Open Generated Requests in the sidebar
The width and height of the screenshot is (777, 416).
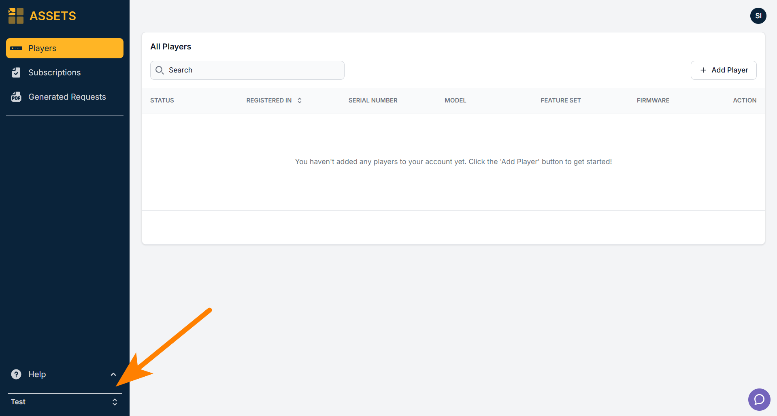65,97
